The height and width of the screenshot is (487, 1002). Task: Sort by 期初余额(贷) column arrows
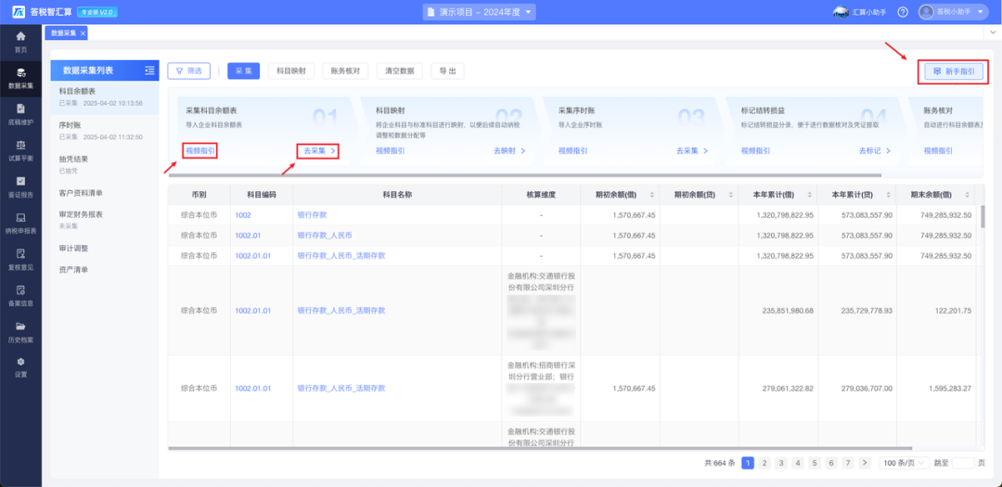(x=730, y=194)
